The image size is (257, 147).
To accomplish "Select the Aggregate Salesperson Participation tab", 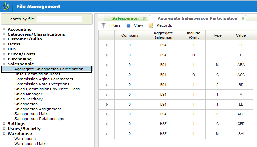I will coord(197,19).
